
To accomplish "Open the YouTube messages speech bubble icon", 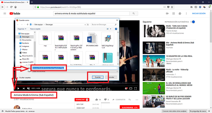I will 180,13.
